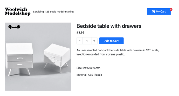Click the right bedside table in photo
179x96 pixels.
point(57,58)
